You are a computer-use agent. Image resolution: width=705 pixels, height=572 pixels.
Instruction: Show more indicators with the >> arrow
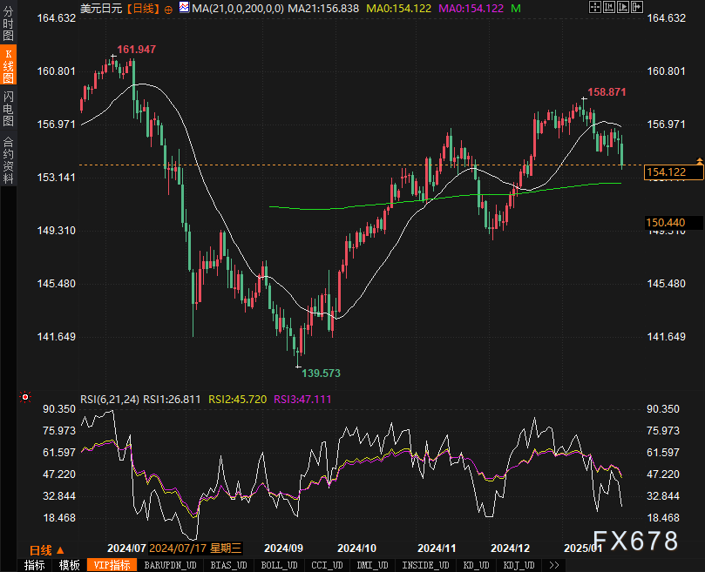553,565
